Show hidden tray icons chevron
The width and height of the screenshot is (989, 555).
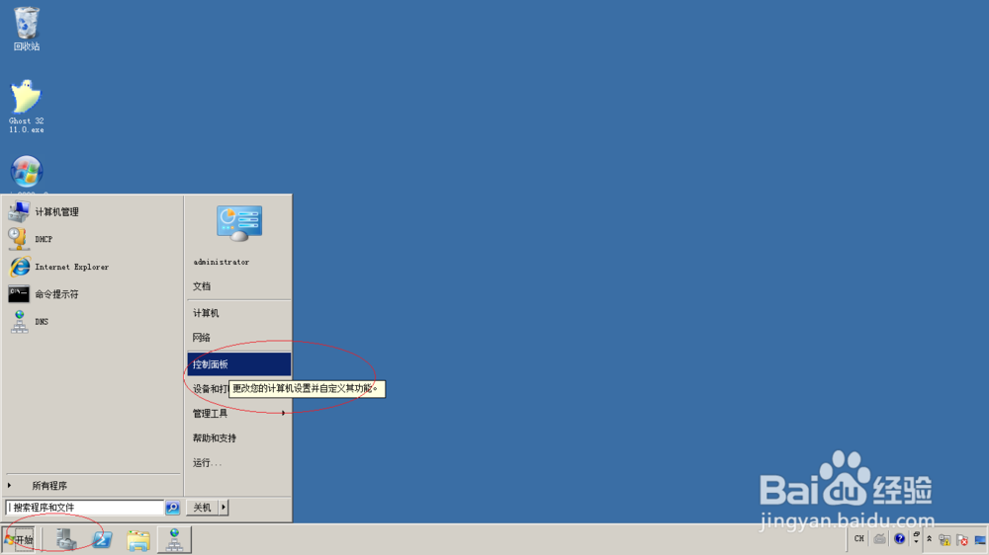[x=929, y=539]
